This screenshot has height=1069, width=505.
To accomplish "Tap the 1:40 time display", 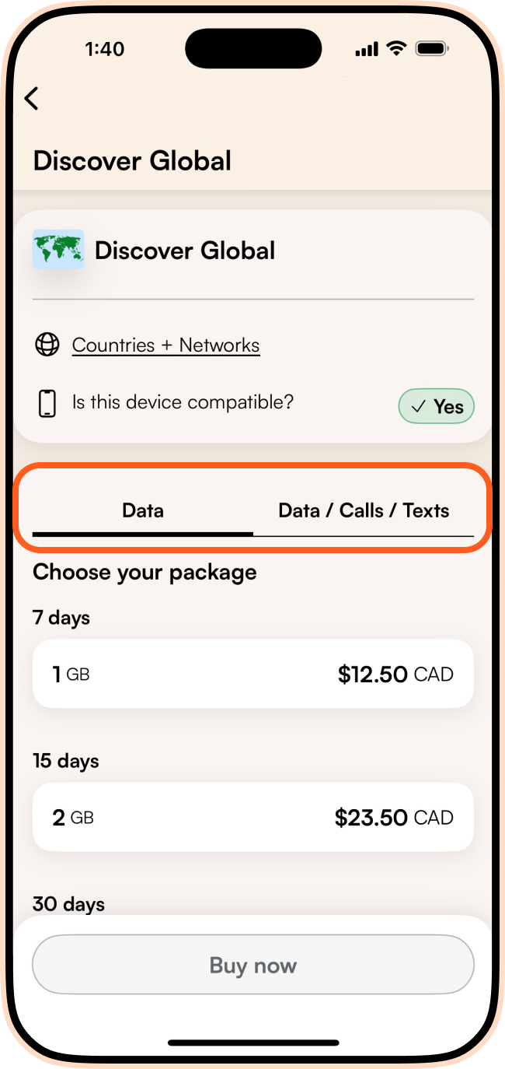I will click(x=105, y=48).
